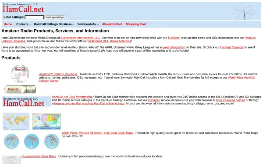263x164 pixels.
Task: Expand the Products dropdown menu
Action: [23, 24]
